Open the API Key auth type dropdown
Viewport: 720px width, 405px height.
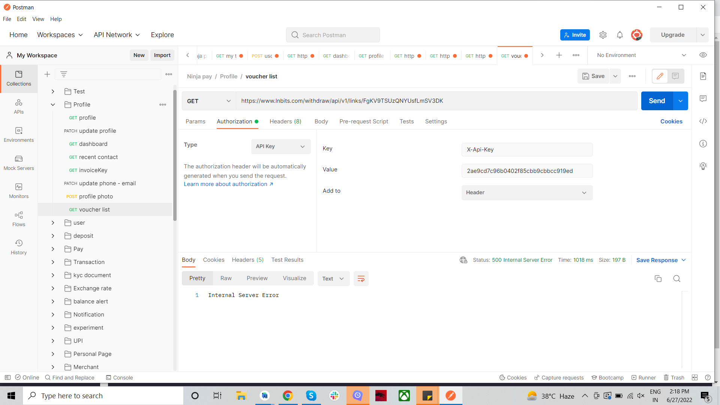tap(280, 147)
